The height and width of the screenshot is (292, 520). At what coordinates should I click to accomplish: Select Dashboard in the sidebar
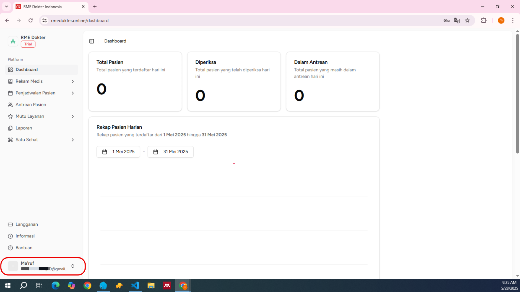pos(27,69)
